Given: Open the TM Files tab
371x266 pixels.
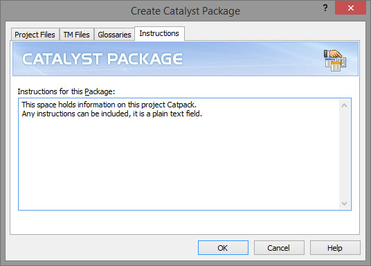Looking at the screenshot, I should click(x=77, y=35).
